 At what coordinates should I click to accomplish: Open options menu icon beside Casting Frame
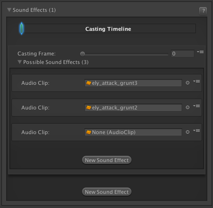pyautogui.click(x=200, y=52)
